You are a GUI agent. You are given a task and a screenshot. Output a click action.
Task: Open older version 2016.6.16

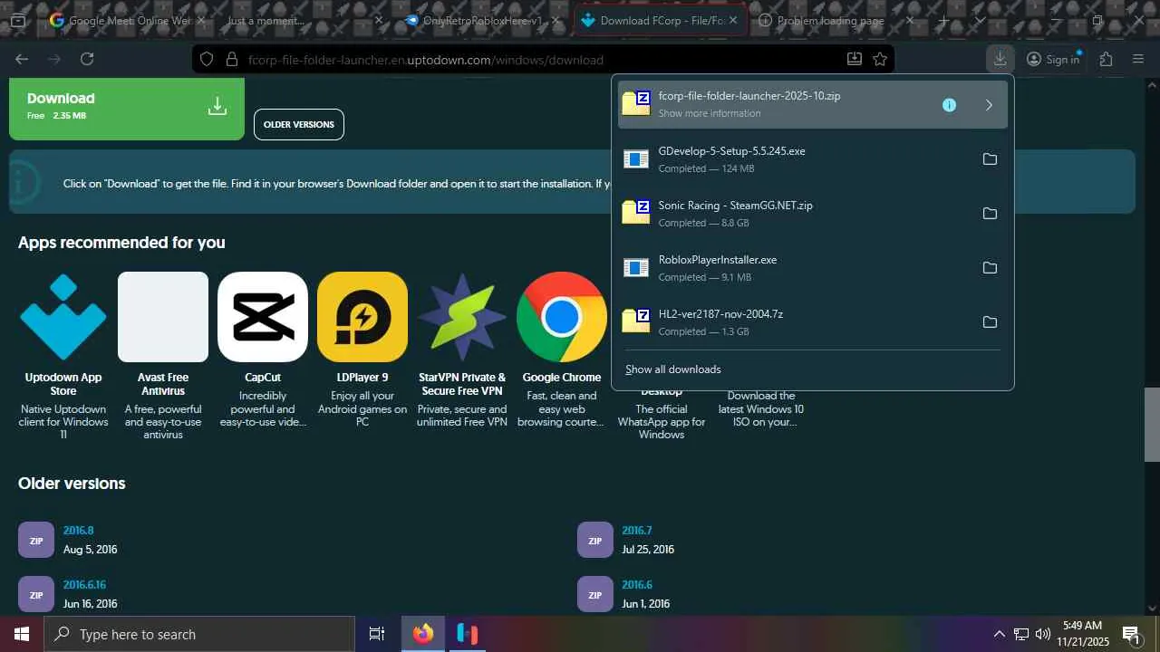(84, 585)
